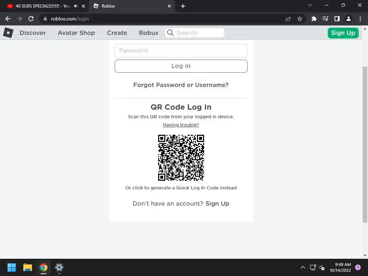Open the Discover menu item
The width and height of the screenshot is (368, 276).
pos(33,33)
